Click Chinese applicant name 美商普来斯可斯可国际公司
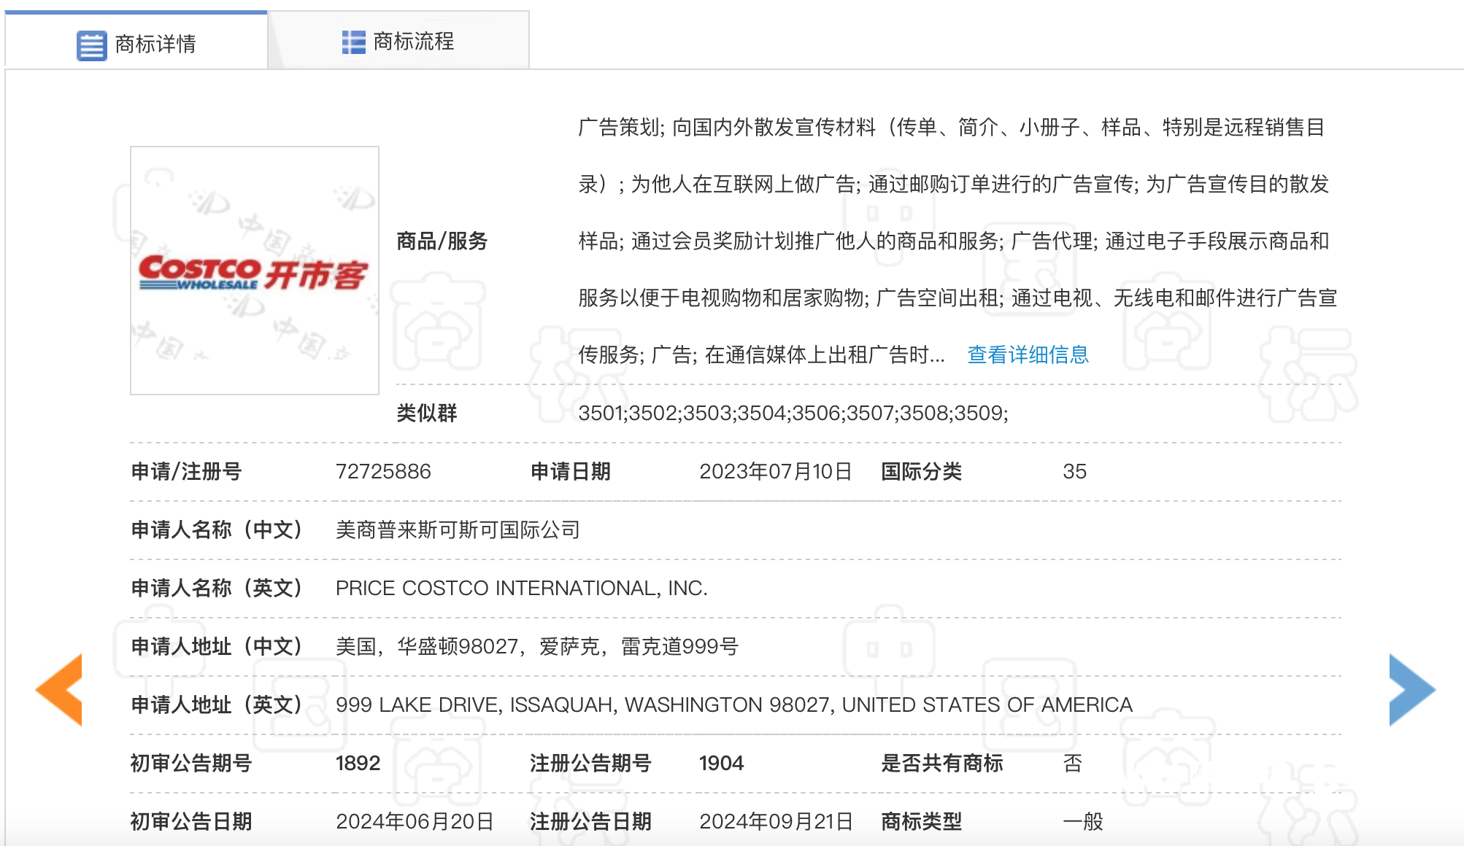 click(x=458, y=530)
